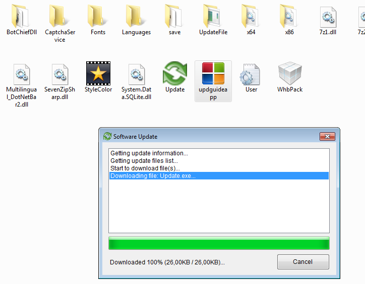
Task: Click the StyleColor star icon
Action: (x=98, y=73)
